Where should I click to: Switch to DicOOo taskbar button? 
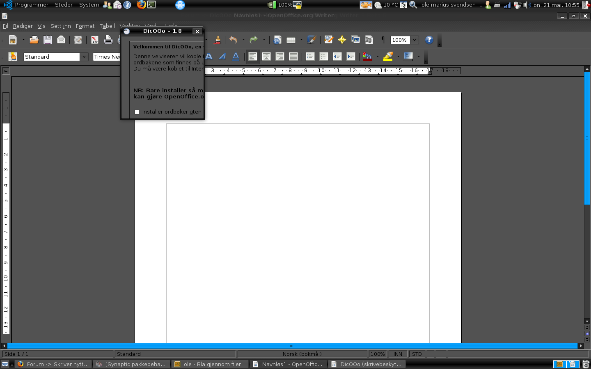pos(367,364)
